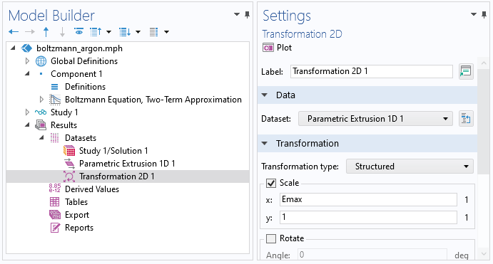493x264 pixels.
Task: Go forward with the Next Node arrow
Action: point(30,32)
